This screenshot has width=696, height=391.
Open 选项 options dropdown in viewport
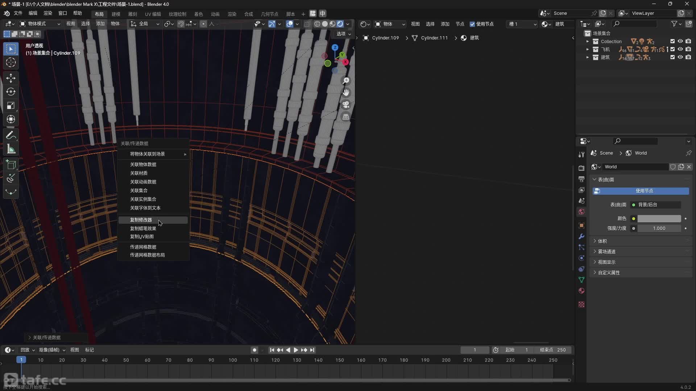(x=344, y=34)
